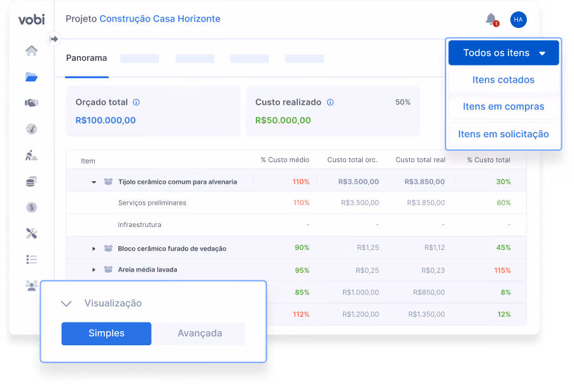
Task: Select the Serviços preliminares row
Action: pos(296,203)
